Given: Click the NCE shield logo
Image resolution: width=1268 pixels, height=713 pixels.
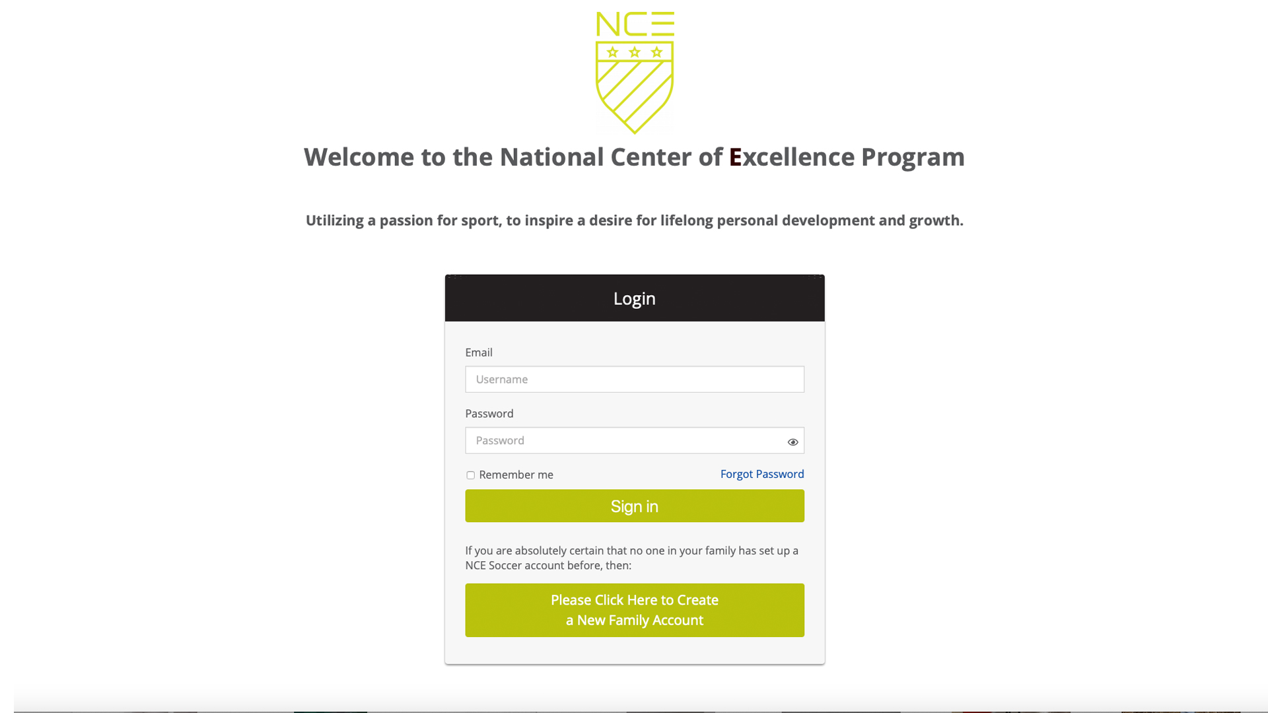Looking at the screenshot, I should [635, 73].
